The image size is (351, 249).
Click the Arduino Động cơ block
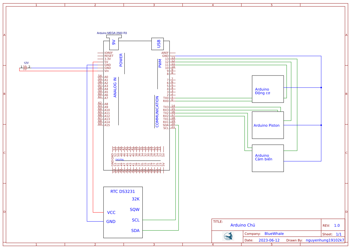pyautogui.click(x=268, y=89)
